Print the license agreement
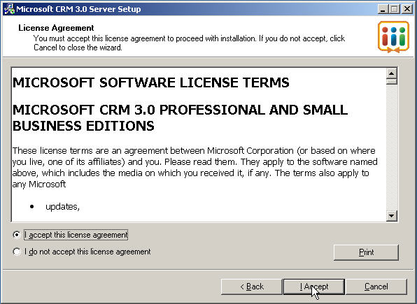 (366, 252)
